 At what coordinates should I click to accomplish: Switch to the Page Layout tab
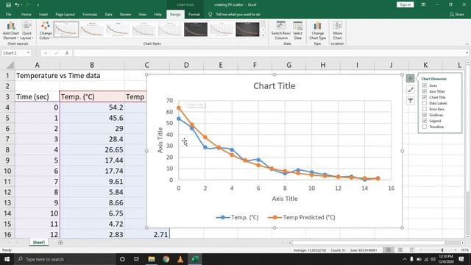[65, 15]
